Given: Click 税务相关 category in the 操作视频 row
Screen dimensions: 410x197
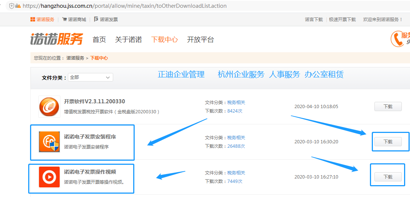Looking at the screenshot, I should point(236,173).
